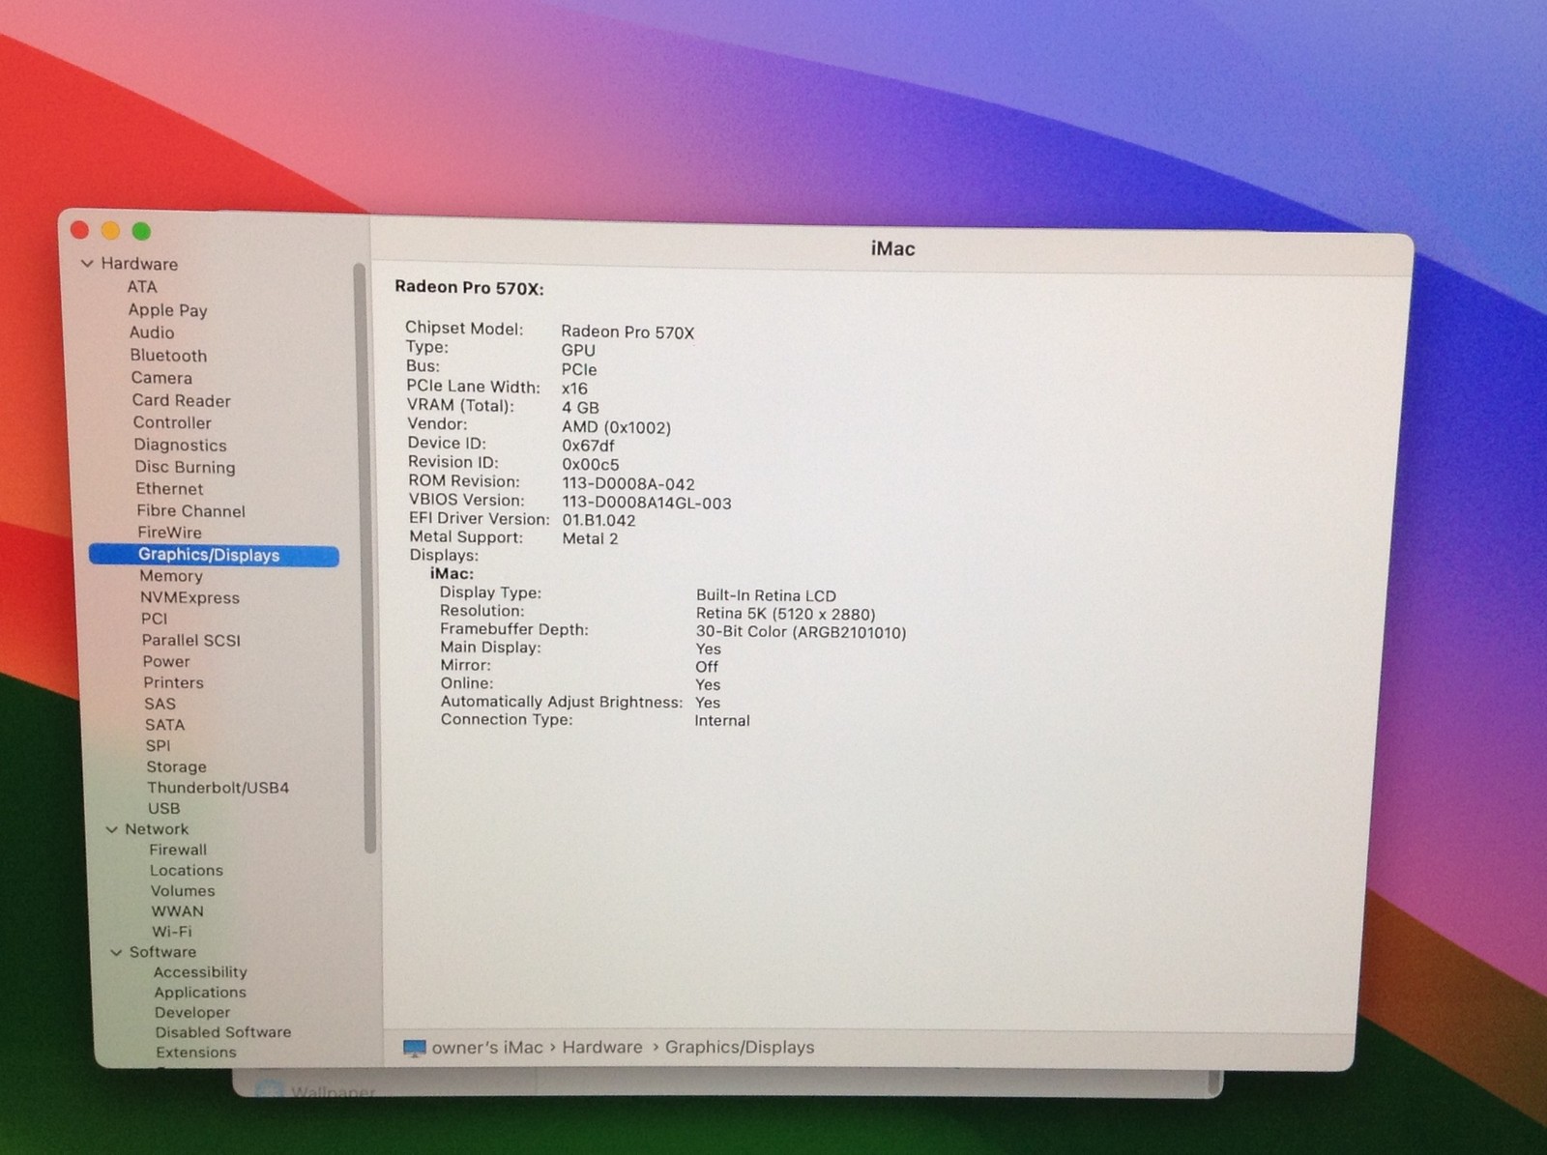The height and width of the screenshot is (1155, 1547).
Task: Select Applications under Software
Action: [x=200, y=993]
